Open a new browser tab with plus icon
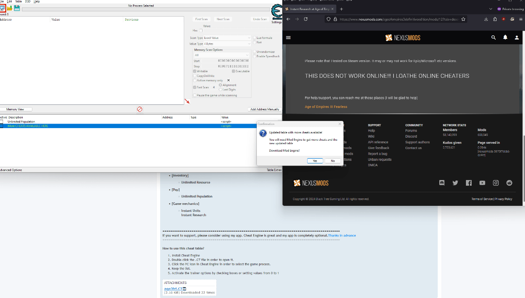The height and width of the screenshot is (298, 525). tap(341, 9)
